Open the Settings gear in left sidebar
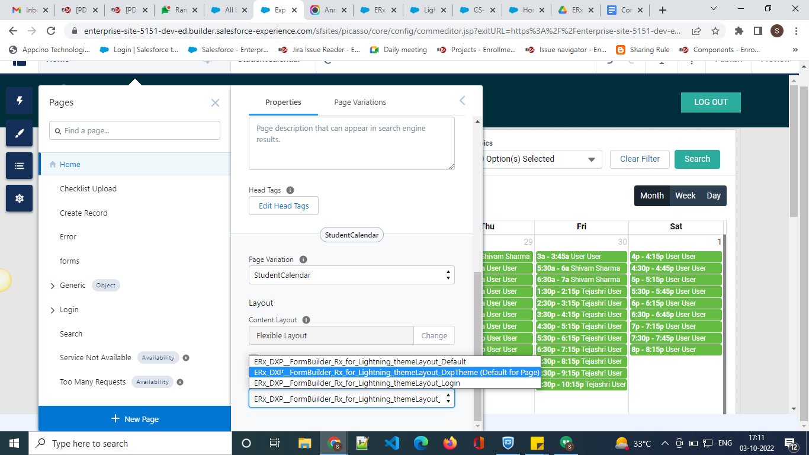Viewport: 809px width, 455px height. point(19,198)
